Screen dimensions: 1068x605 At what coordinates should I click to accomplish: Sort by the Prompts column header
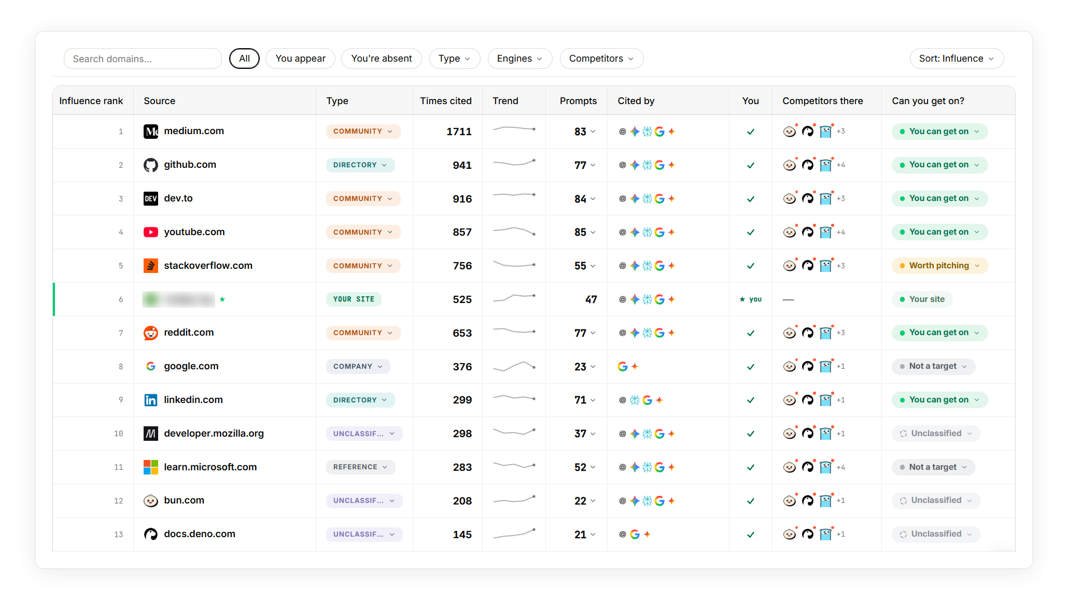[x=578, y=101]
